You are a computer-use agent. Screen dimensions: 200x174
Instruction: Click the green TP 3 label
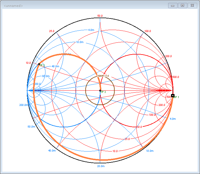tap(103, 92)
